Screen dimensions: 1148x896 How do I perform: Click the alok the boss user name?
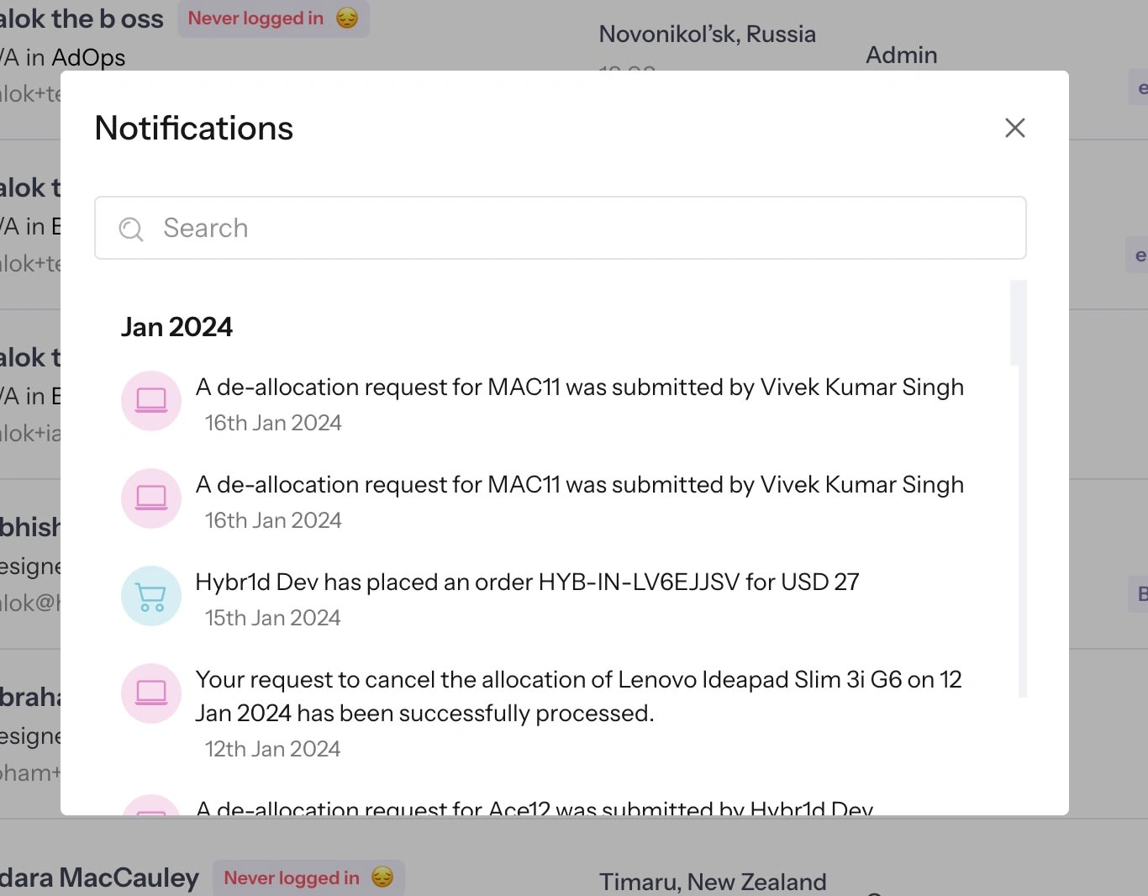(82, 18)
